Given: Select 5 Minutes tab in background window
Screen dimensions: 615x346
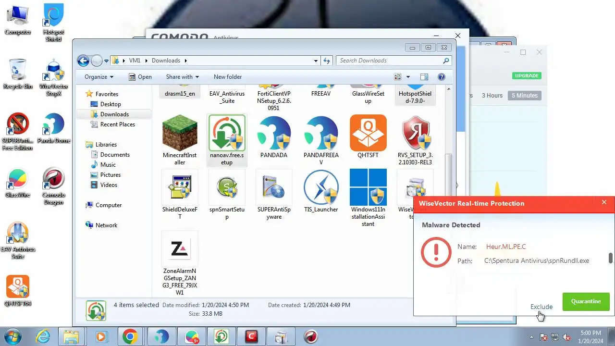Looking at the screenshot, I should pyautogui.click(x=524, y=96).
